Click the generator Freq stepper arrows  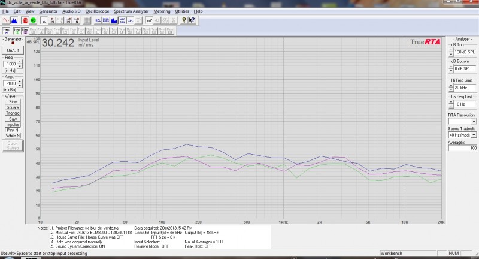20,64
